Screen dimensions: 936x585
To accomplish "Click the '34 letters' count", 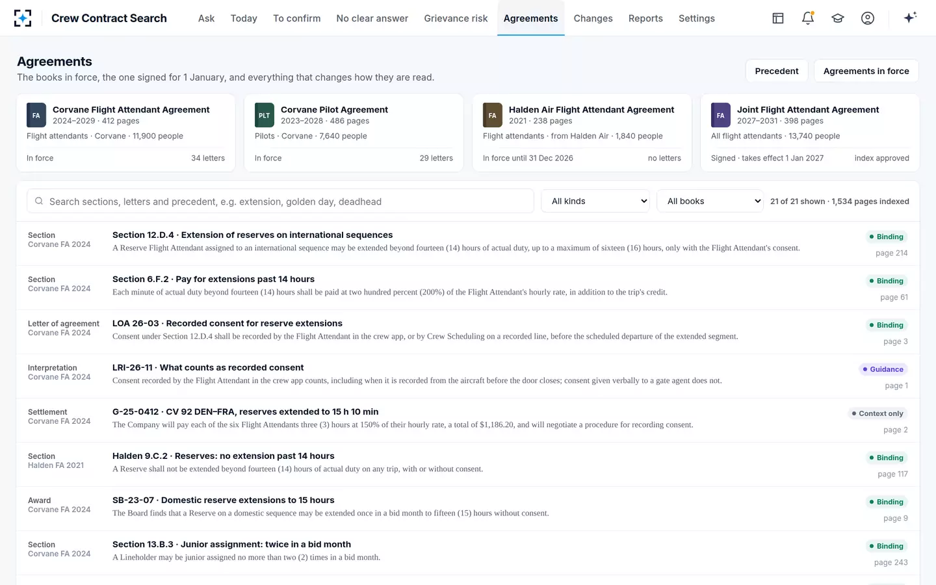I will (x=208, y=158).
